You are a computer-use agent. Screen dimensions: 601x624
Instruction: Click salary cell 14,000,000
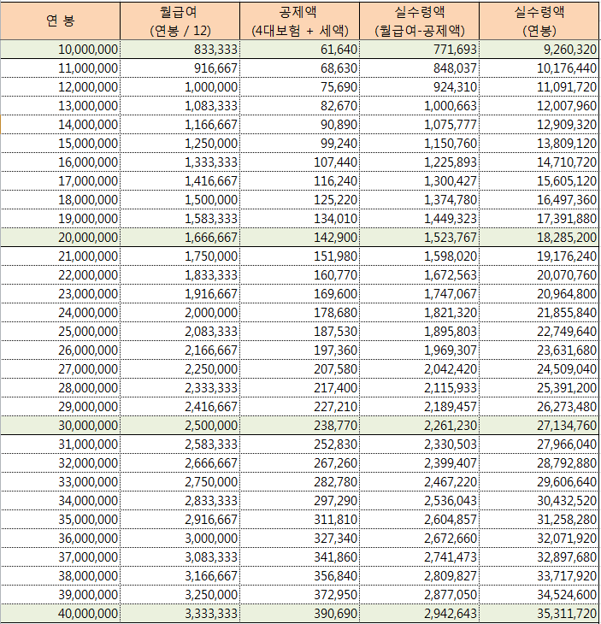pyautogui.click(x=60, y=125)
